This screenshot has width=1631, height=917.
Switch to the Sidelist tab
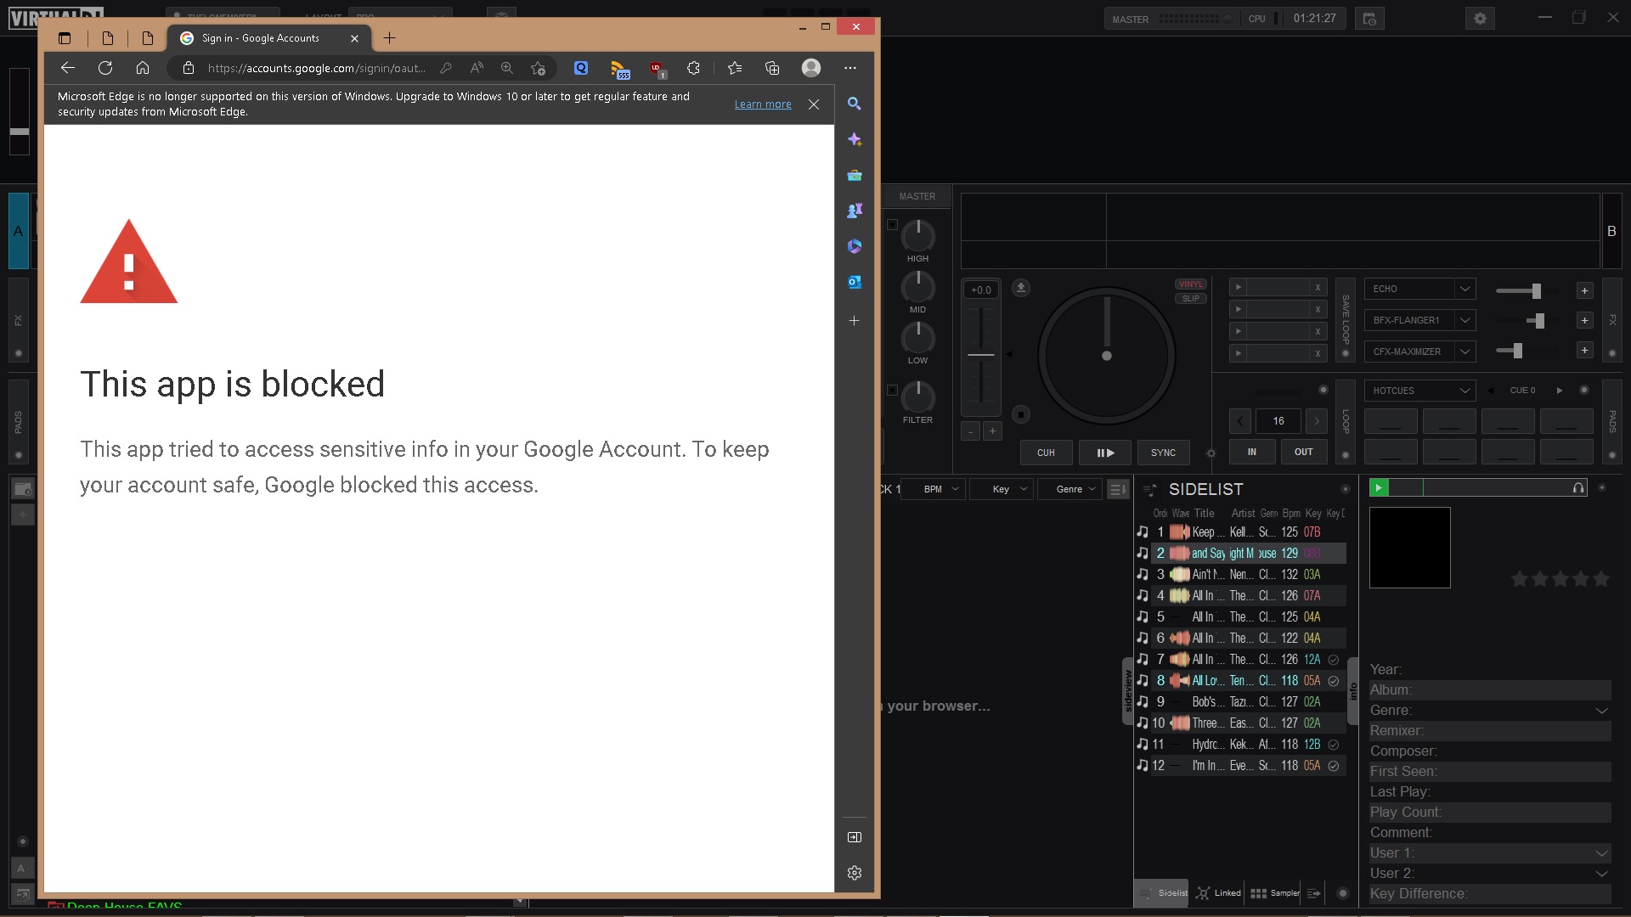click(x=1163, y=893)
